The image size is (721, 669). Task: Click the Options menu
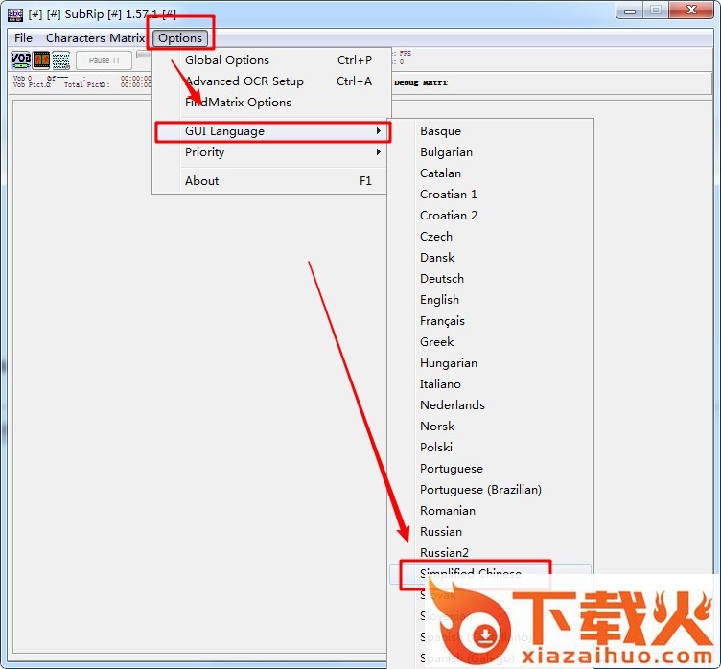[x=180, y=38]
